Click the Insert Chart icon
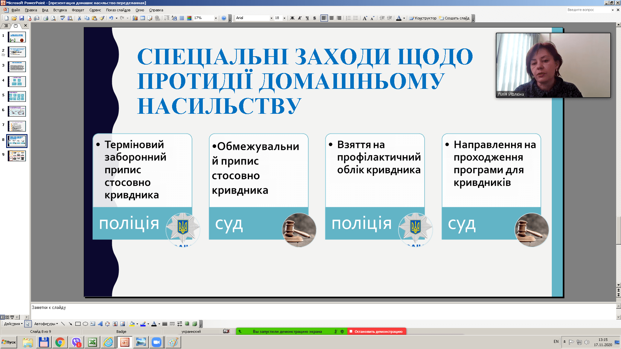Viewport: 621px width, 349px height. pyautogui.click(x=135, y=18)
